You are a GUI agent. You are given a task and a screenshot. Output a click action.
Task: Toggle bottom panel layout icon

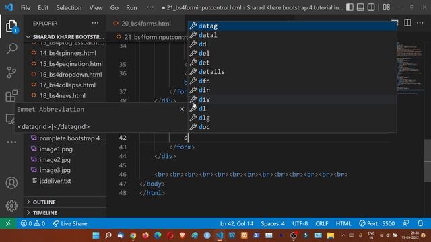360,7
